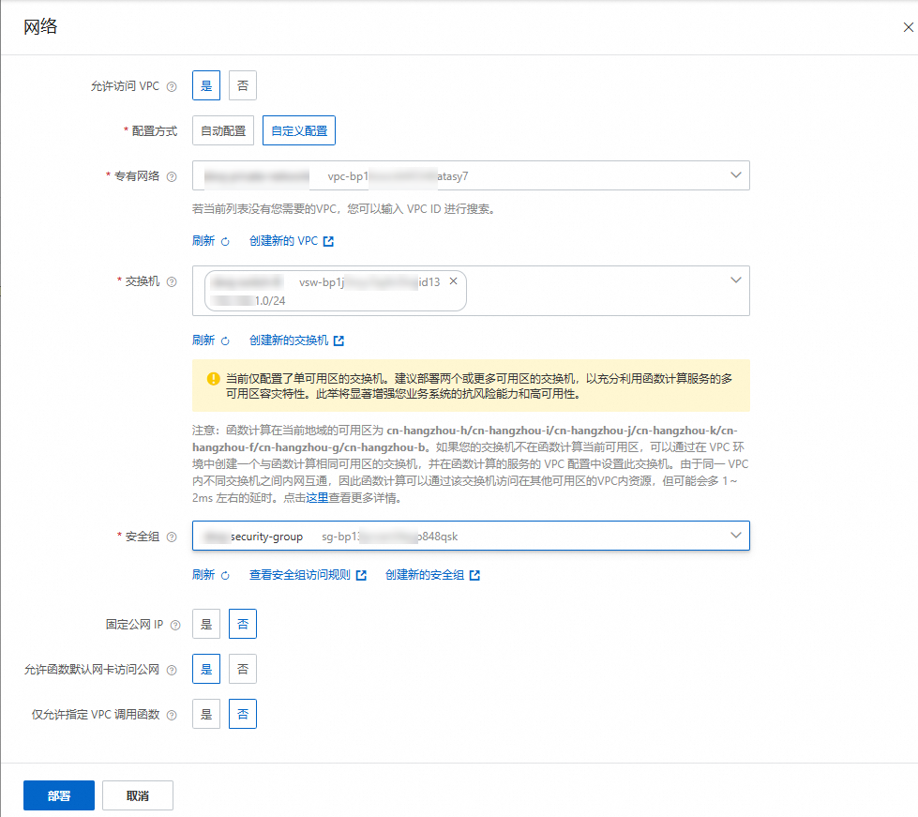The image size is (918, 817).
Task: Set 固定公网 IP to 否
Action: [242, 624]
